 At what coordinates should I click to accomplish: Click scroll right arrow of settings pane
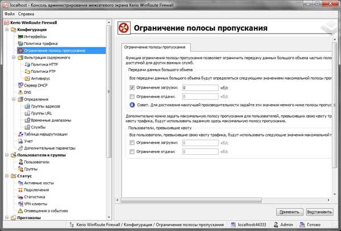coord(328,200)
